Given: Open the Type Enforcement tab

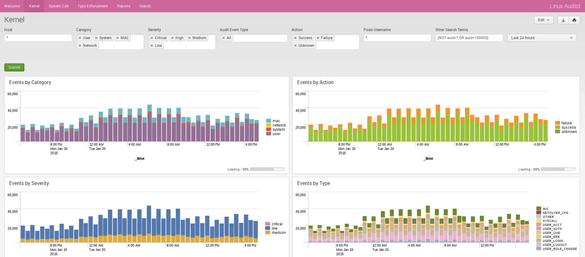Looking at the screenshot, I should (x=93, y=6).
